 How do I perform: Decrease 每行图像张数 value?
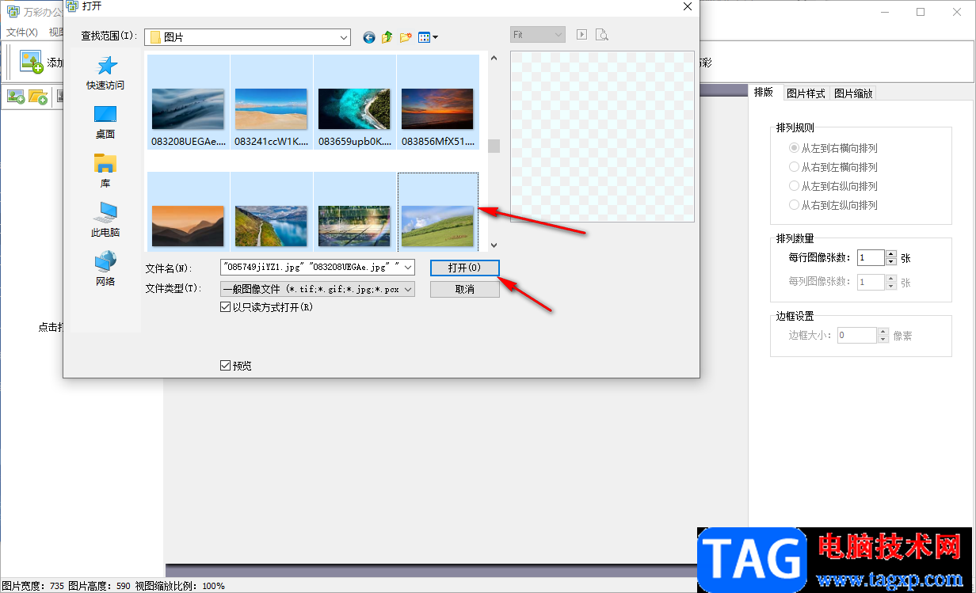[891, 261]
